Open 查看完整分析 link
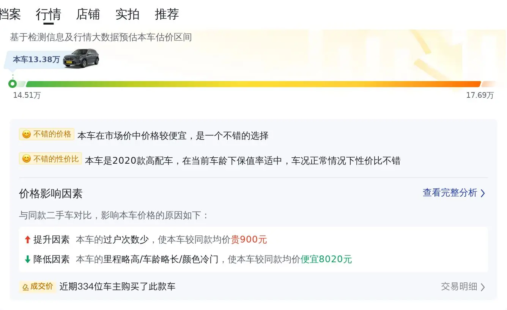This screenshot has height=310, width=507. 450,193
